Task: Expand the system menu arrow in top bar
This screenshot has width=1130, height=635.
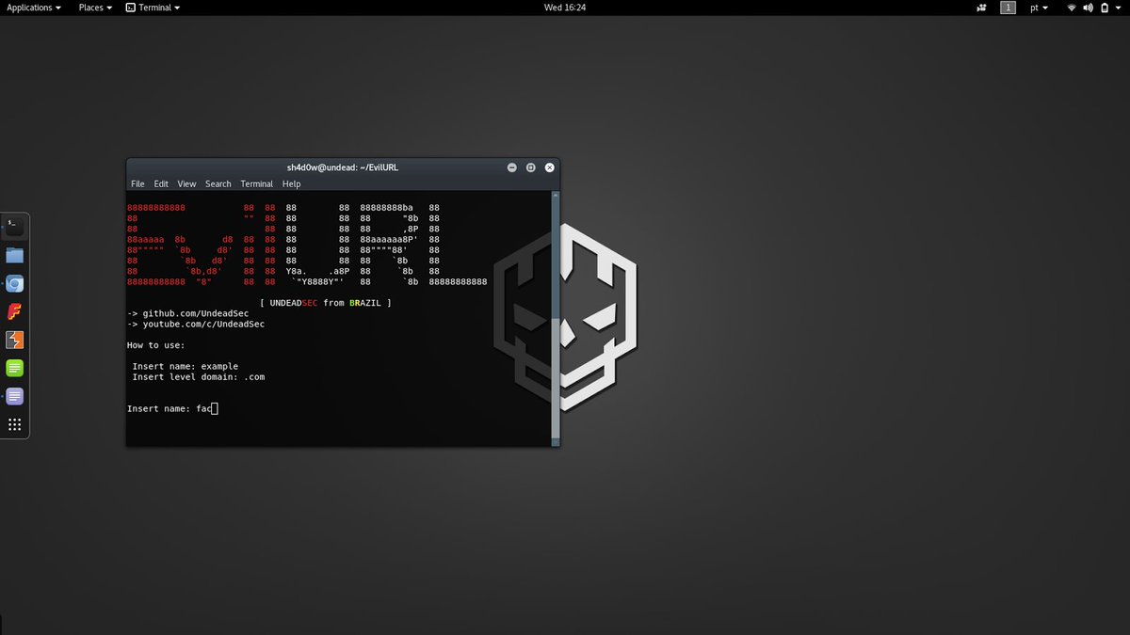Action: click(1120, 8)
